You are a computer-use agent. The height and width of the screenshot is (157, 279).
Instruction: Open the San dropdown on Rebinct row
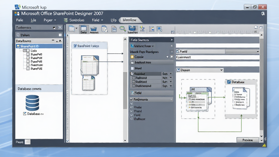pos(171,82)
